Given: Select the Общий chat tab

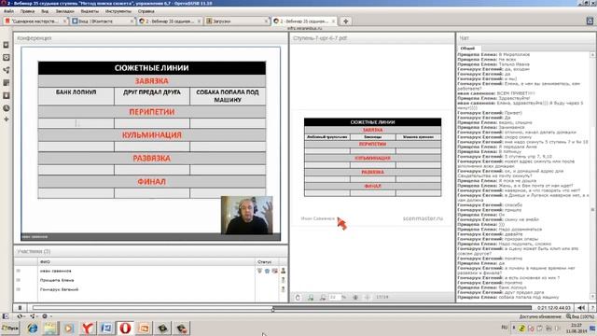Looking at the screenshot, I should coord(467,49).
